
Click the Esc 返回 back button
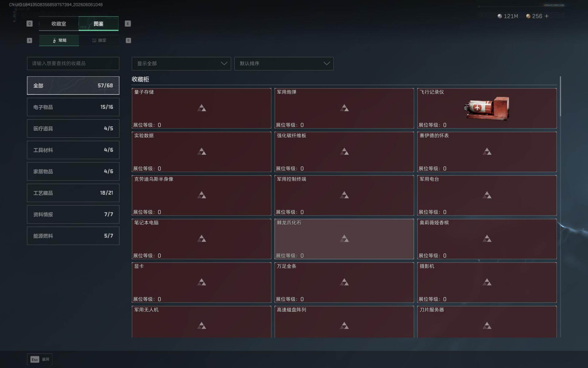pyautogui.click(x=40, y=359)
